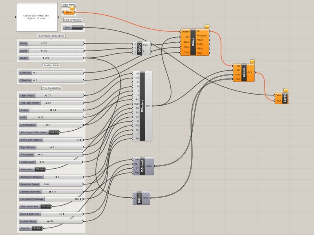Screen dimensions: 314x235
Task: Select the DGFoot component
Action: pos(139,198)
